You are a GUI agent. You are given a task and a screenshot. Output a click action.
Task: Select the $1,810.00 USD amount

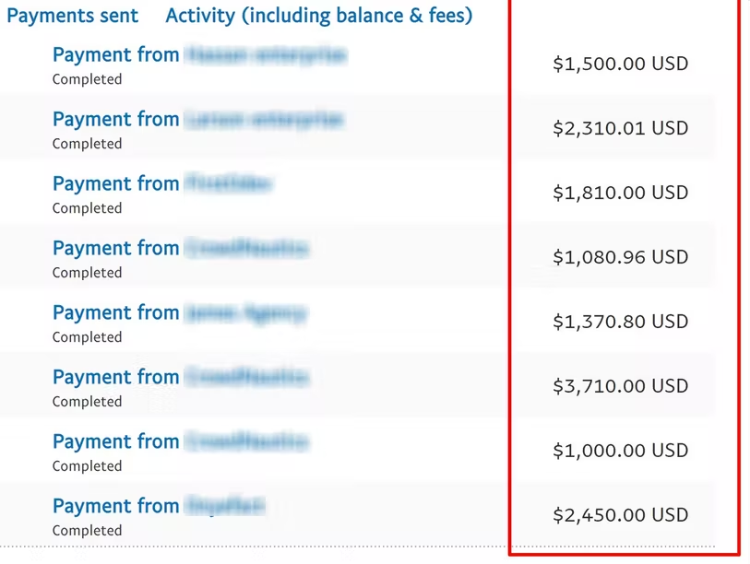point(620,193)
